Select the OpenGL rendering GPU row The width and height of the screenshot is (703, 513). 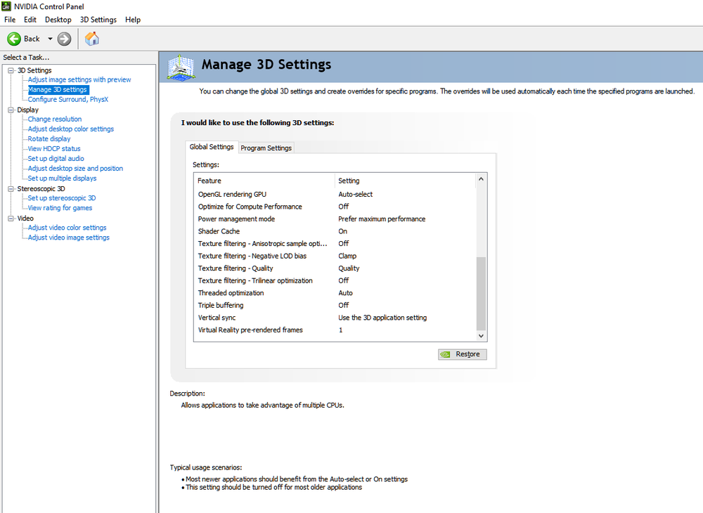click(x=335, y=195)
